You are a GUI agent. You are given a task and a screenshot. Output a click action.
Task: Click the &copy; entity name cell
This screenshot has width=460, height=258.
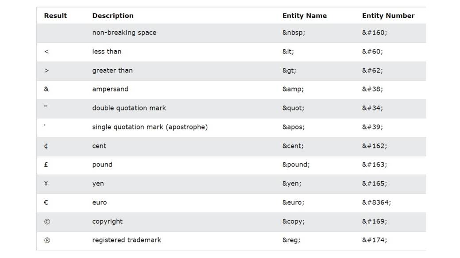pyautogui.click(x=294, y=222)
